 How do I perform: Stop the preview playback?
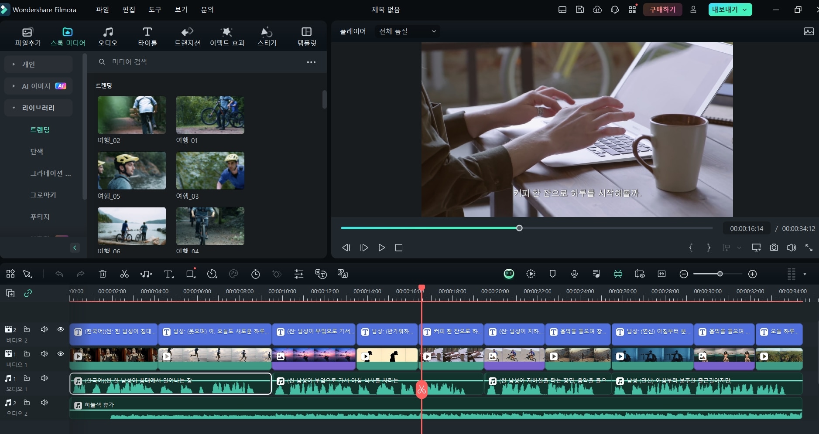coord(399,248)
